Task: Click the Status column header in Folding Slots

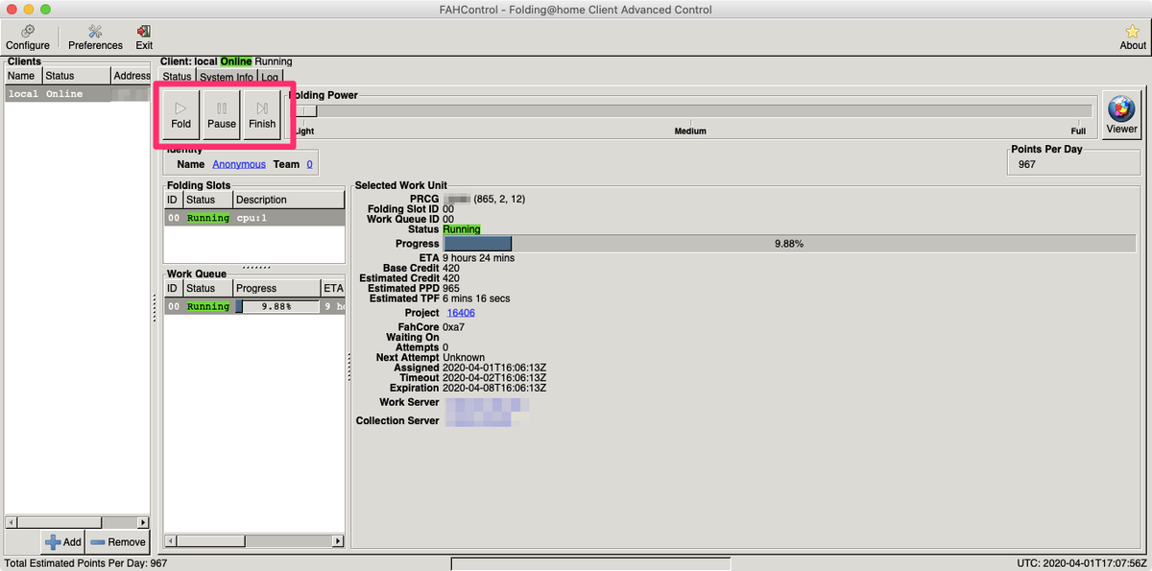Action: (x=207, y=200)
